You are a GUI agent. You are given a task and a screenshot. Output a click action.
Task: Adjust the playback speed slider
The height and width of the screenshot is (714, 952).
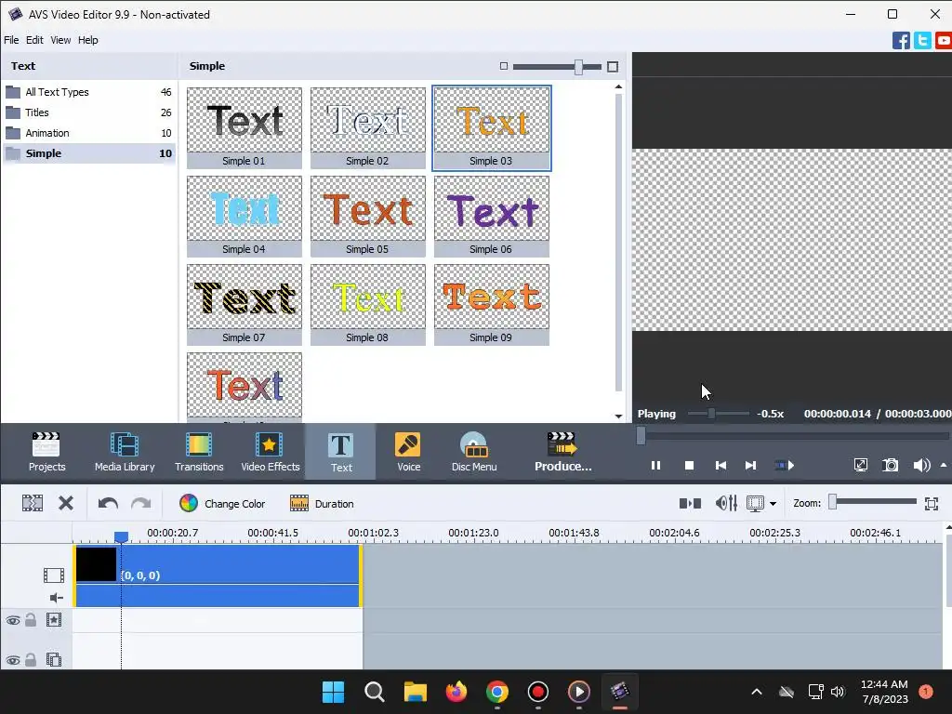[x=711, y=414]
